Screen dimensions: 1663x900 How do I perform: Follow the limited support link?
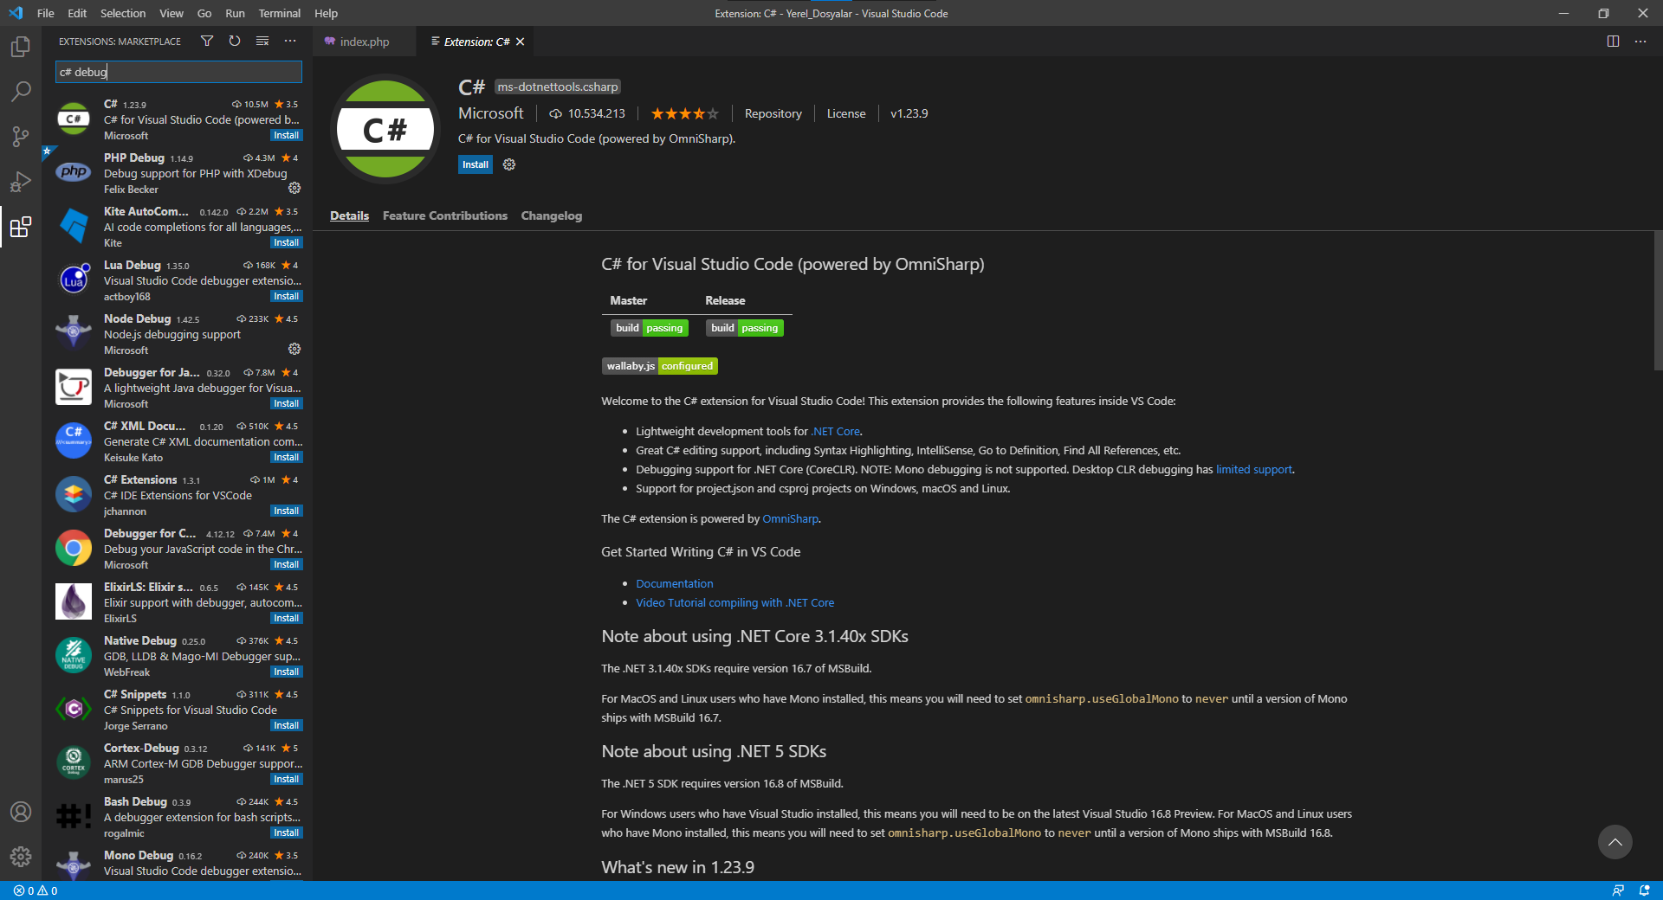pos(1254,469)
